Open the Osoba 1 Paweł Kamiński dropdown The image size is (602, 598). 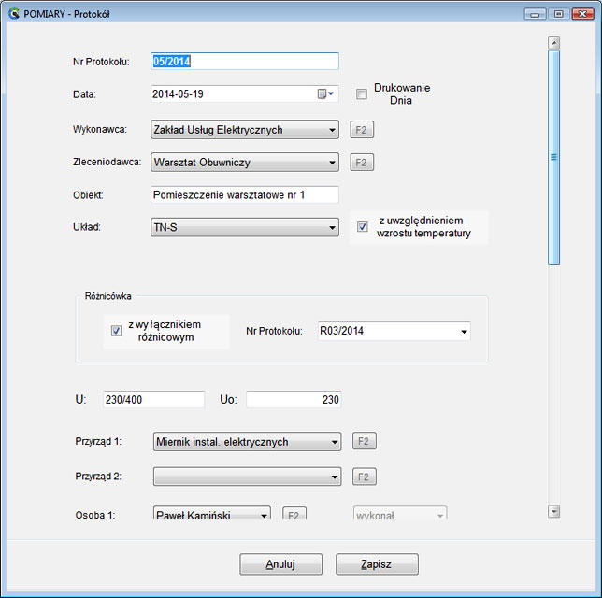[x=212, y=512]
